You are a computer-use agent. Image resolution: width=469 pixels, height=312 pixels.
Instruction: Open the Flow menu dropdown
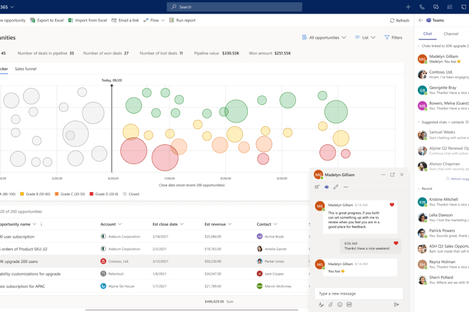click(x=154, y=20)
